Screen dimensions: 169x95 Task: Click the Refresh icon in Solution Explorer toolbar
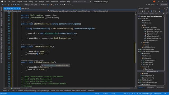[x=151, y=11]
